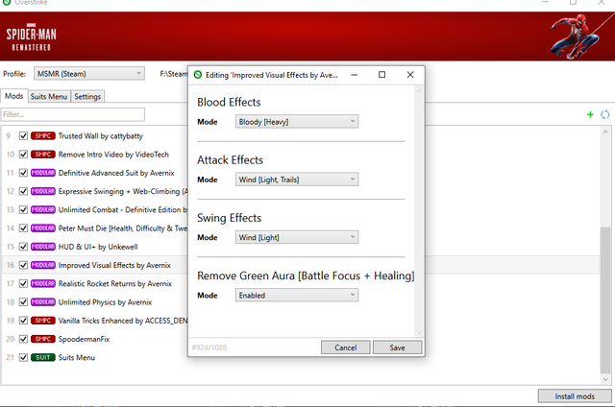Open the Settings tab
The height and width of the screenshot is (407, 615).
pyautogui.click(x=87, y=96)
